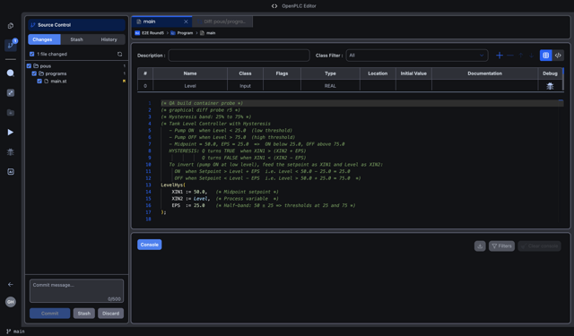
Task: Move variable down arrow icon
Action: tap(531, 56)
